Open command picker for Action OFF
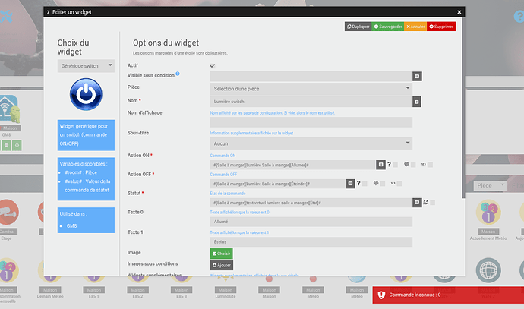Screen dimensions: 524x309 [x=350, y=184]
